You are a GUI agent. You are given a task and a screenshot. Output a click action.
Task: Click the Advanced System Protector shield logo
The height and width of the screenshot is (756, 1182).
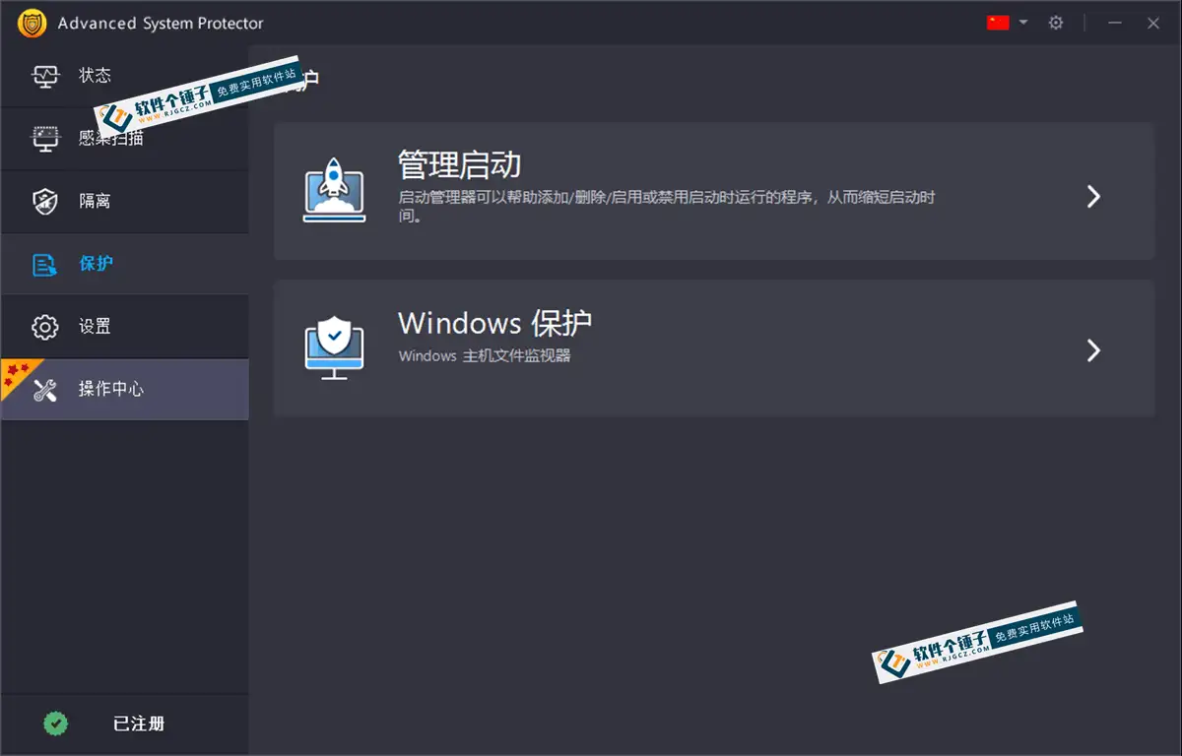click(32, 23)
